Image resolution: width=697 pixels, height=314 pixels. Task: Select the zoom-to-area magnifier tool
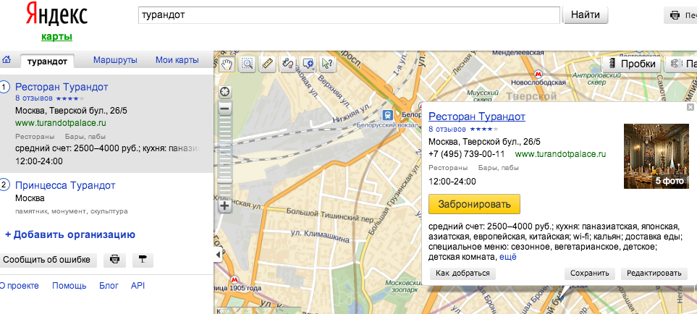247,64
